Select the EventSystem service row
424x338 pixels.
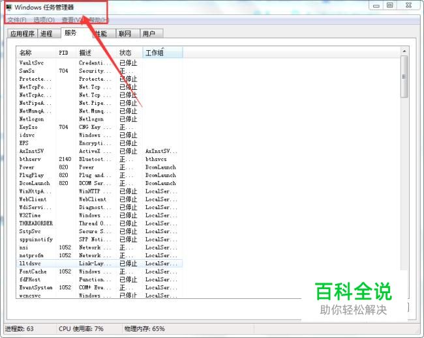click(100, 287)
